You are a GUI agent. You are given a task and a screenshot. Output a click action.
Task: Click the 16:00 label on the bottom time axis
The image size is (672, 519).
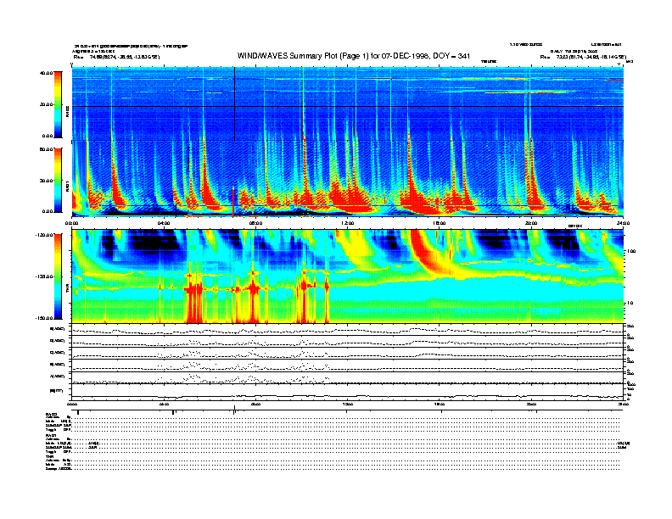[x=440, y=404]
